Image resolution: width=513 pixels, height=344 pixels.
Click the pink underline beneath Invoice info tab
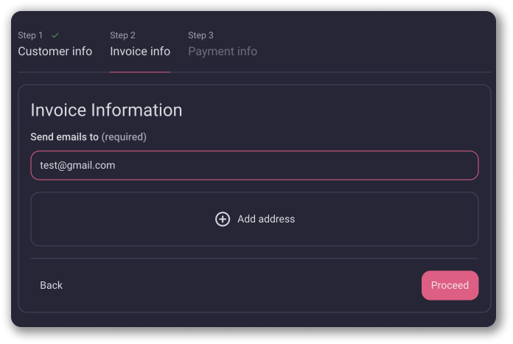point(140,71)
